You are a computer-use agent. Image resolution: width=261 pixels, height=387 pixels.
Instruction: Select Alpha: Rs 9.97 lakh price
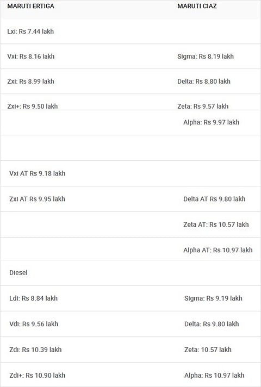[x=211, y=122]
